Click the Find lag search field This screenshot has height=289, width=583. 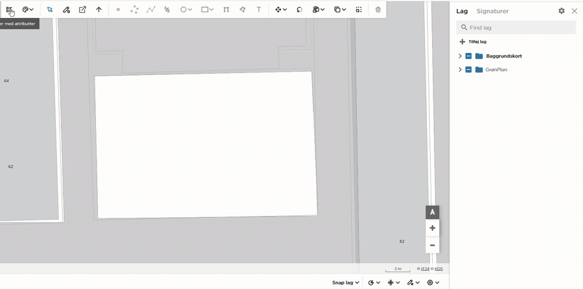tap(516, 27)
